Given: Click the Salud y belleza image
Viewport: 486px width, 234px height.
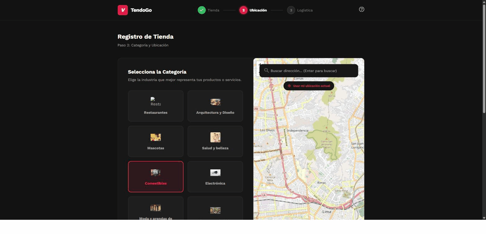Looking at the screenshot, I should (x=215, y=137).
